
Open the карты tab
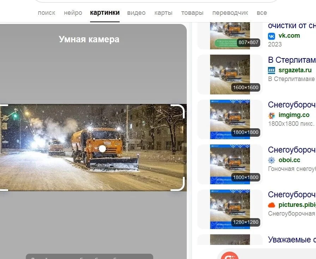(x=163, y=13)
